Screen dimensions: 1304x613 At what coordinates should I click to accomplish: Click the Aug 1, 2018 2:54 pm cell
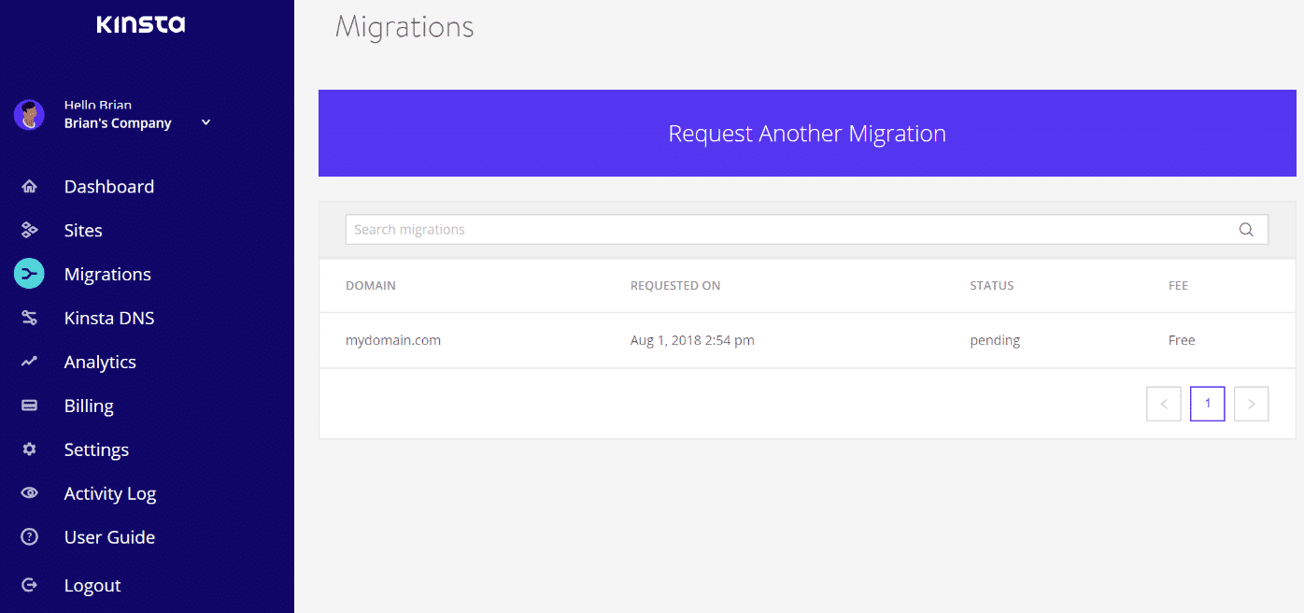[x=692, y=340]
